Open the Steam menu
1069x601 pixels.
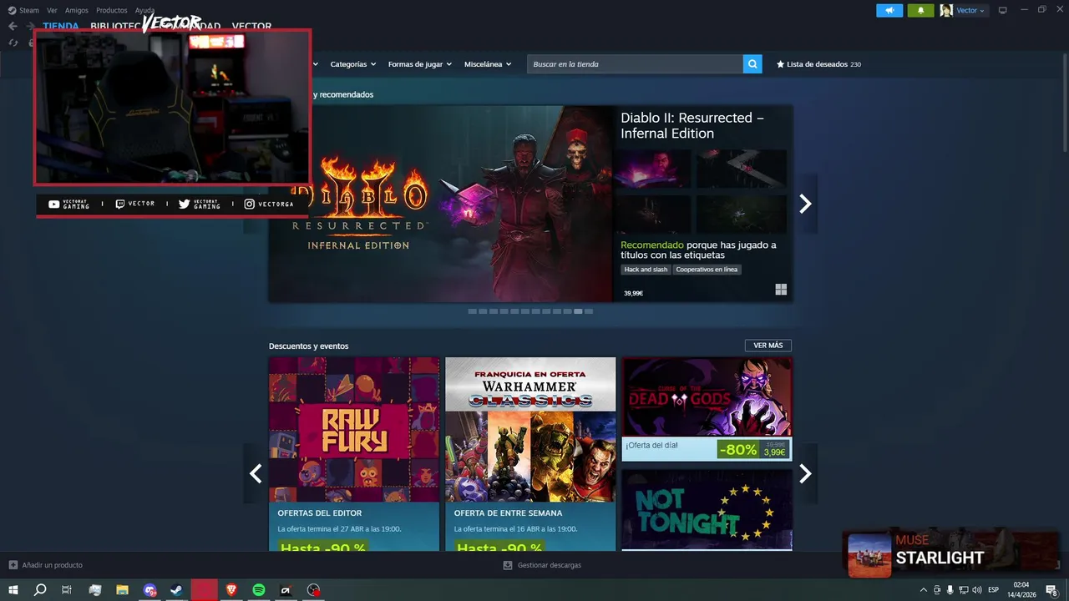[29, 10]
